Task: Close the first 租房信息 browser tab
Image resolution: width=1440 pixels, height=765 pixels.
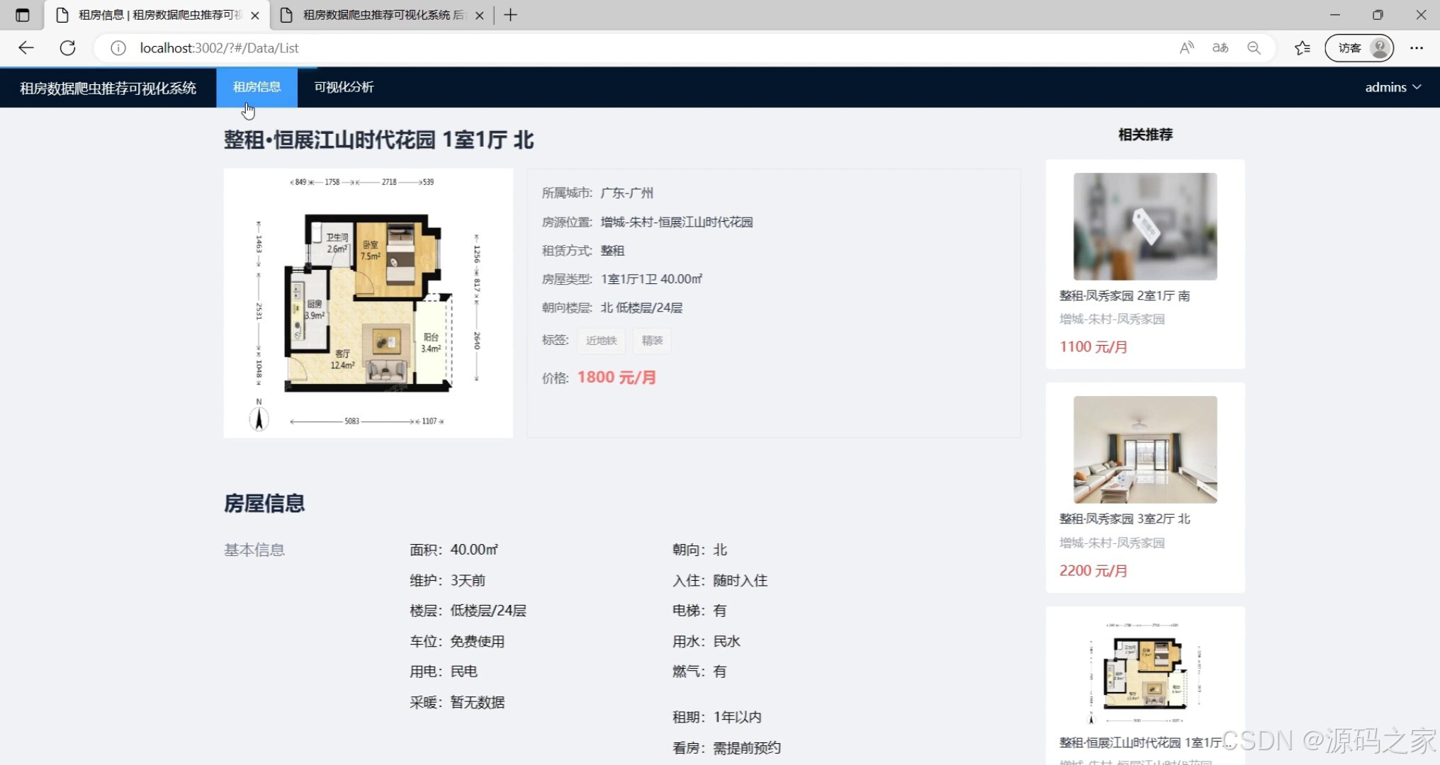Action: click(x=255, y=15)
